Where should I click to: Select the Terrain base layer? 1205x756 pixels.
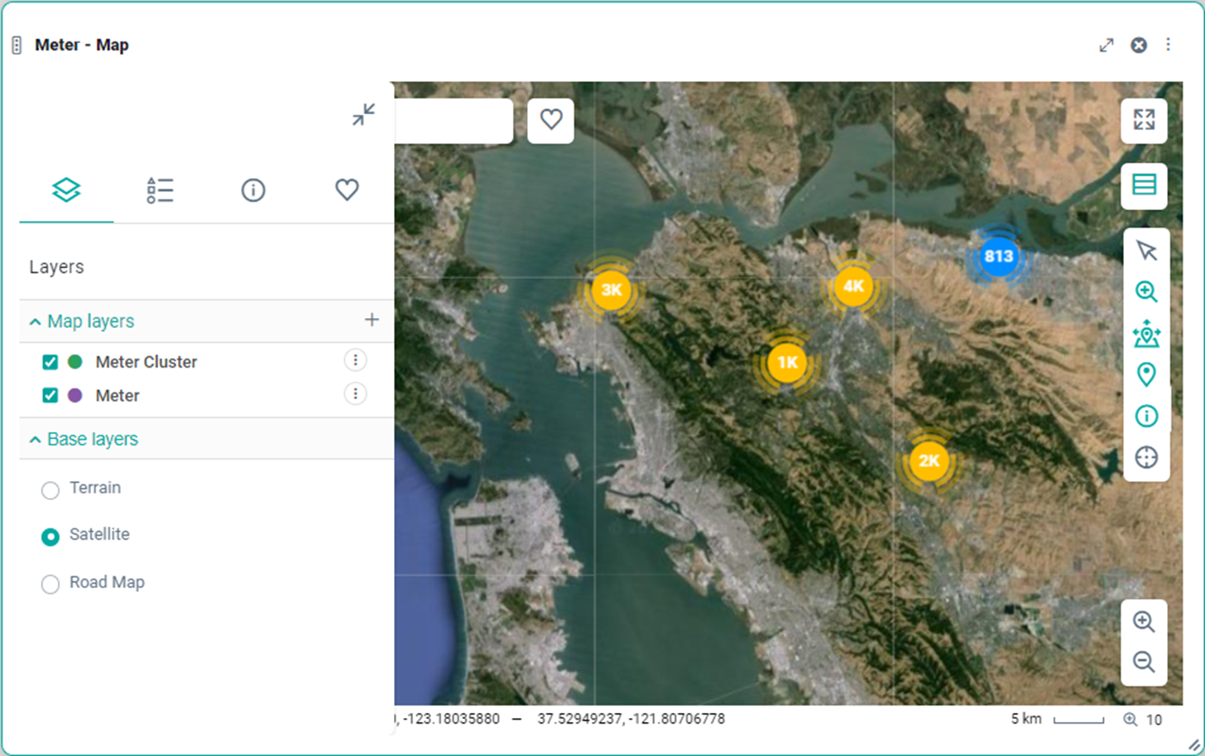click(x=50, y=490)
